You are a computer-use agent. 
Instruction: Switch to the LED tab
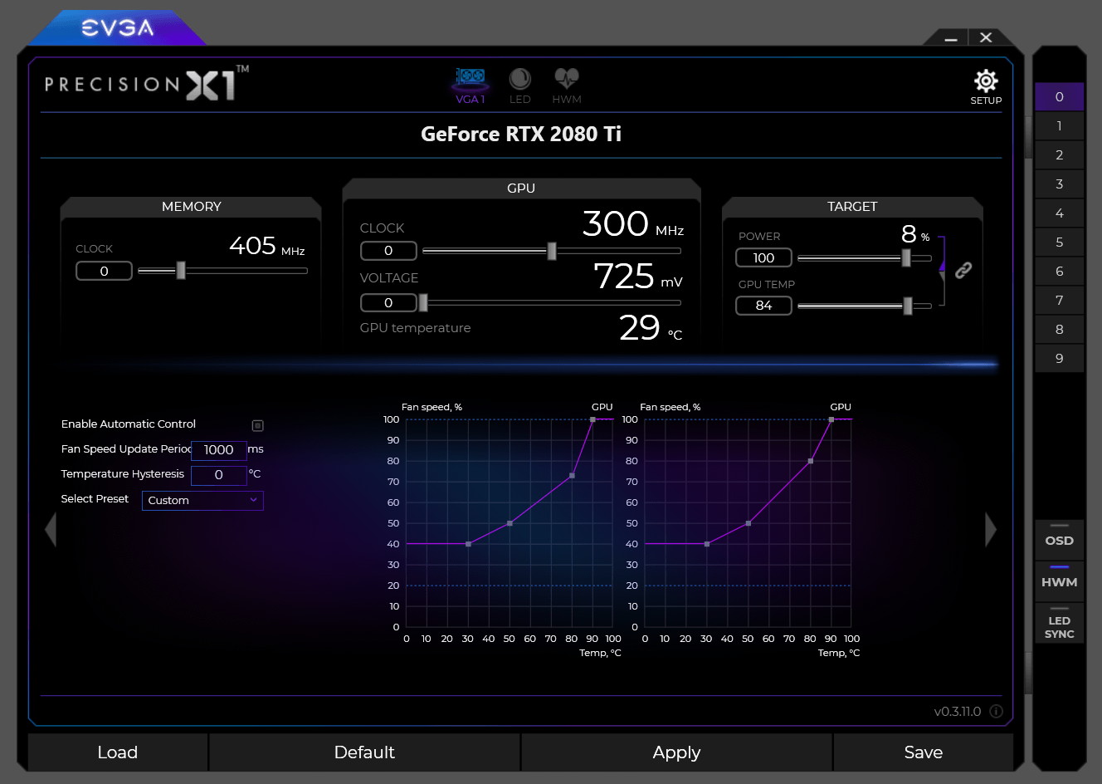520,86
